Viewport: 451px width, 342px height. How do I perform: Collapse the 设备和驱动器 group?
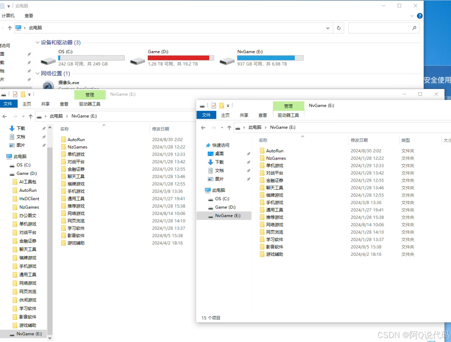click(37, 42)
